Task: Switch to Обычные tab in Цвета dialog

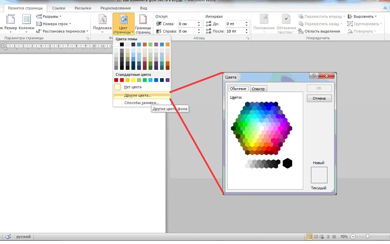Action: tap(238, 89)
